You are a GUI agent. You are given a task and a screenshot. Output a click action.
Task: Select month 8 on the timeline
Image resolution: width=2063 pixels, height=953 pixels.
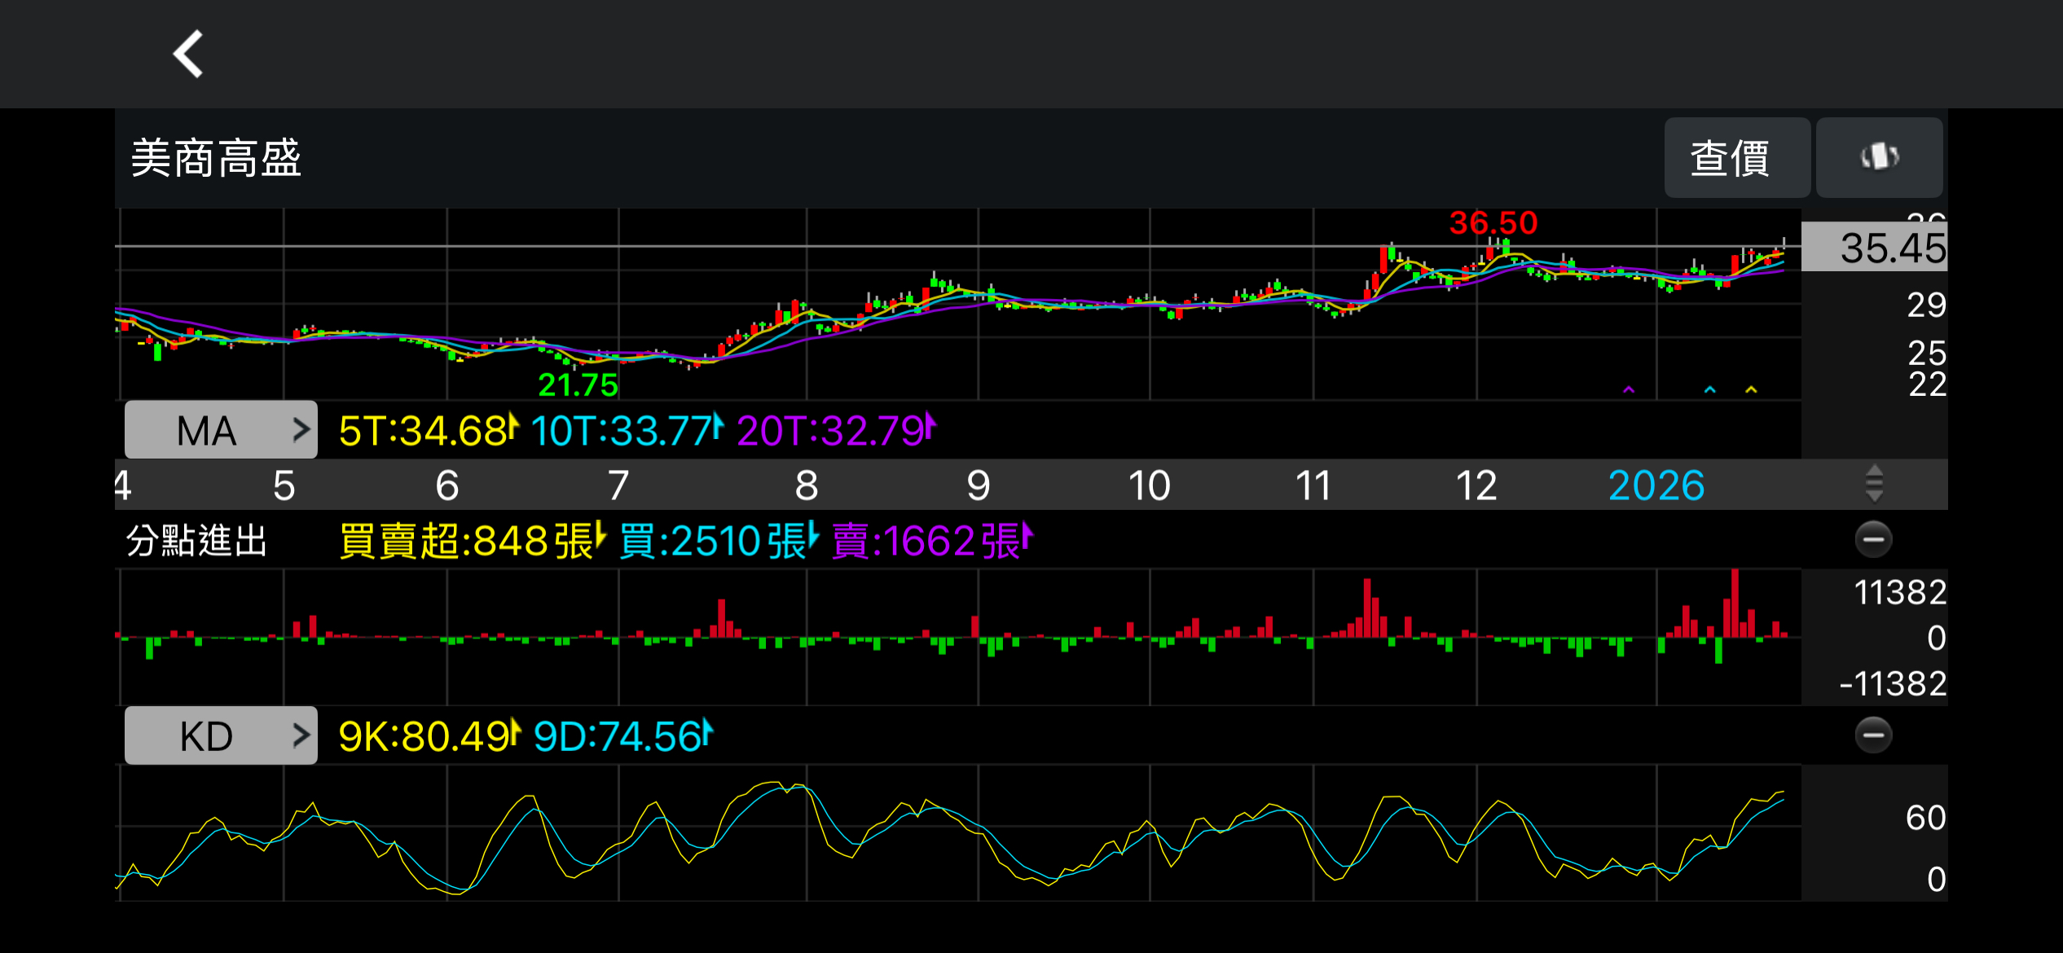806,485
